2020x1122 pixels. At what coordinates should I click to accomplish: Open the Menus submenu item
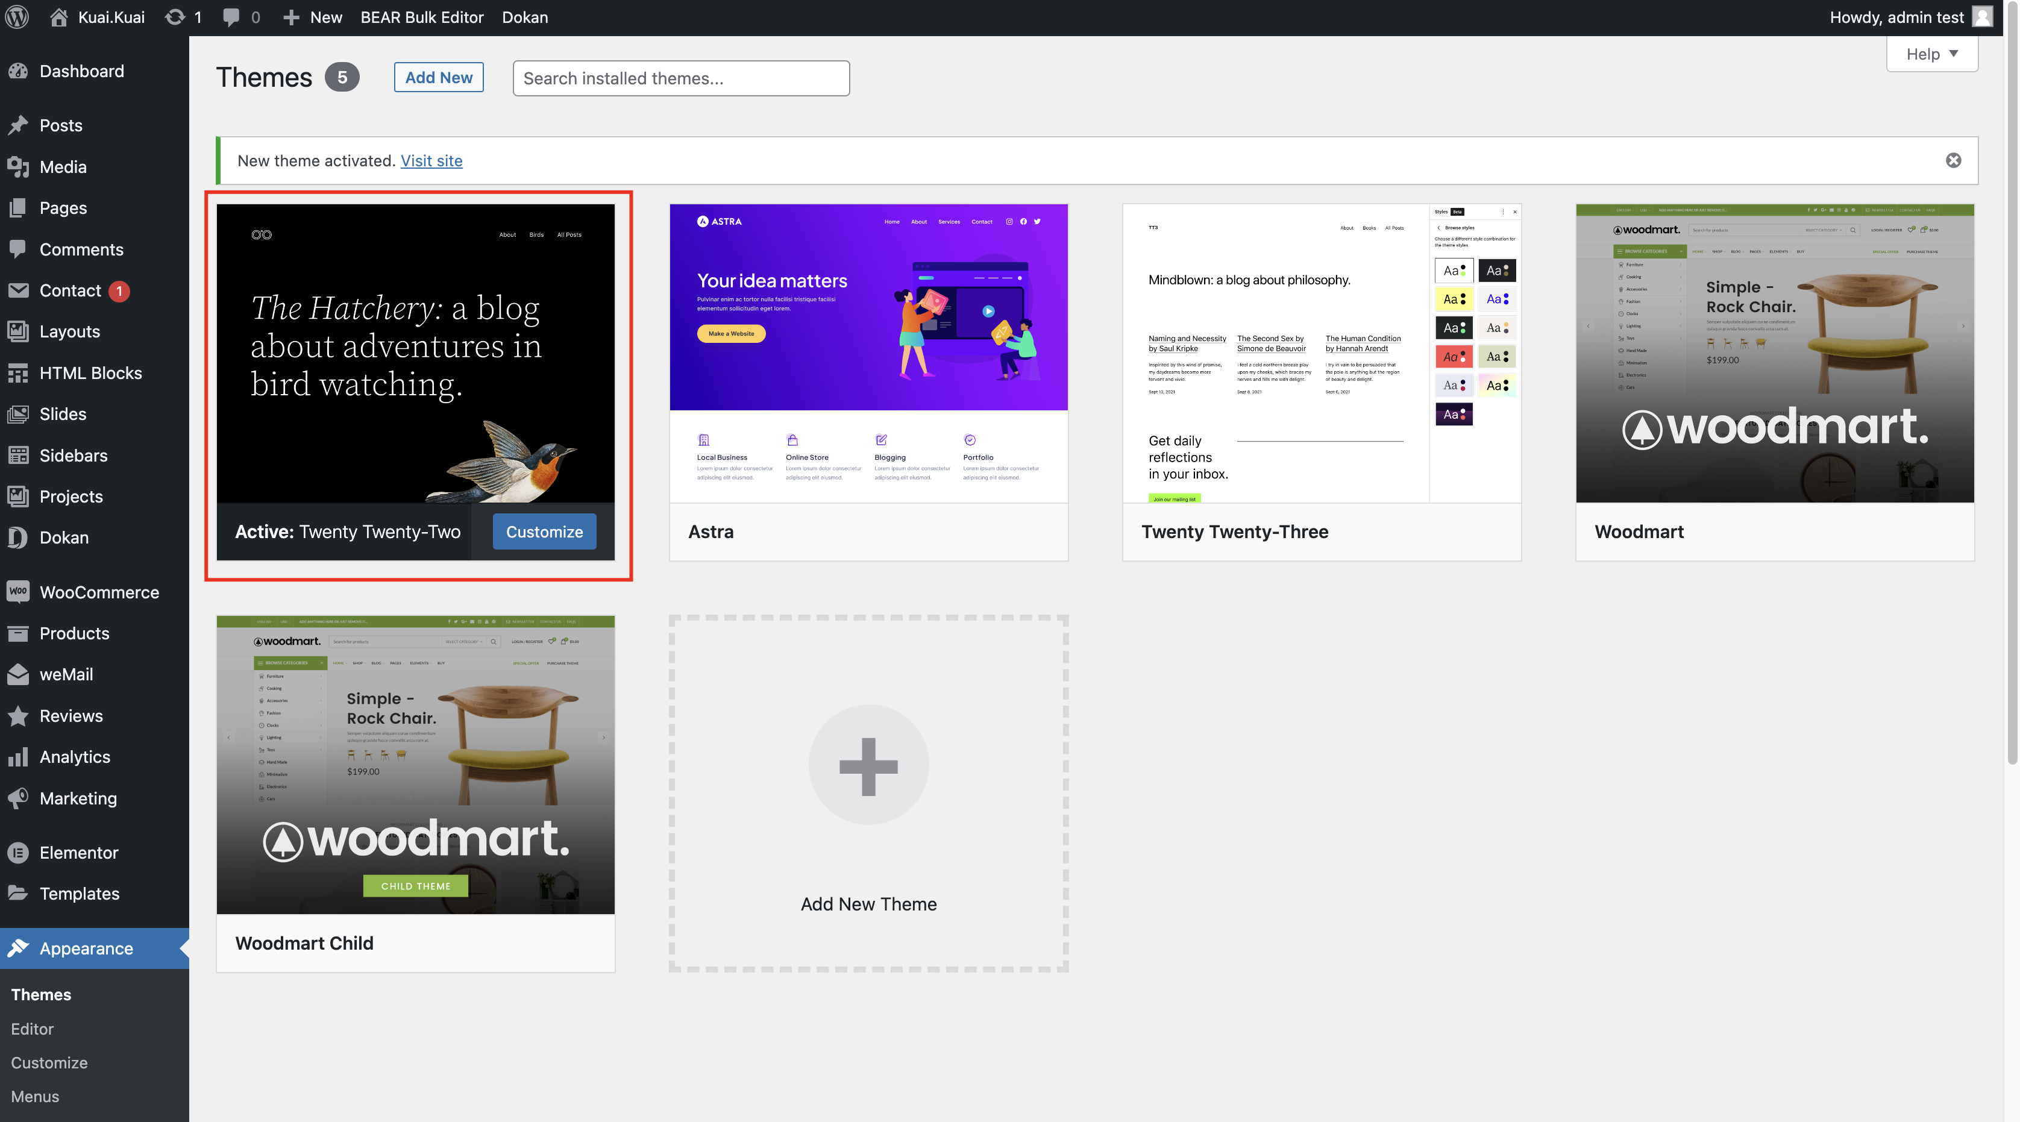click(34, 1096)
